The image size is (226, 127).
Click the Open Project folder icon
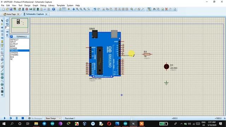point(7,9)
